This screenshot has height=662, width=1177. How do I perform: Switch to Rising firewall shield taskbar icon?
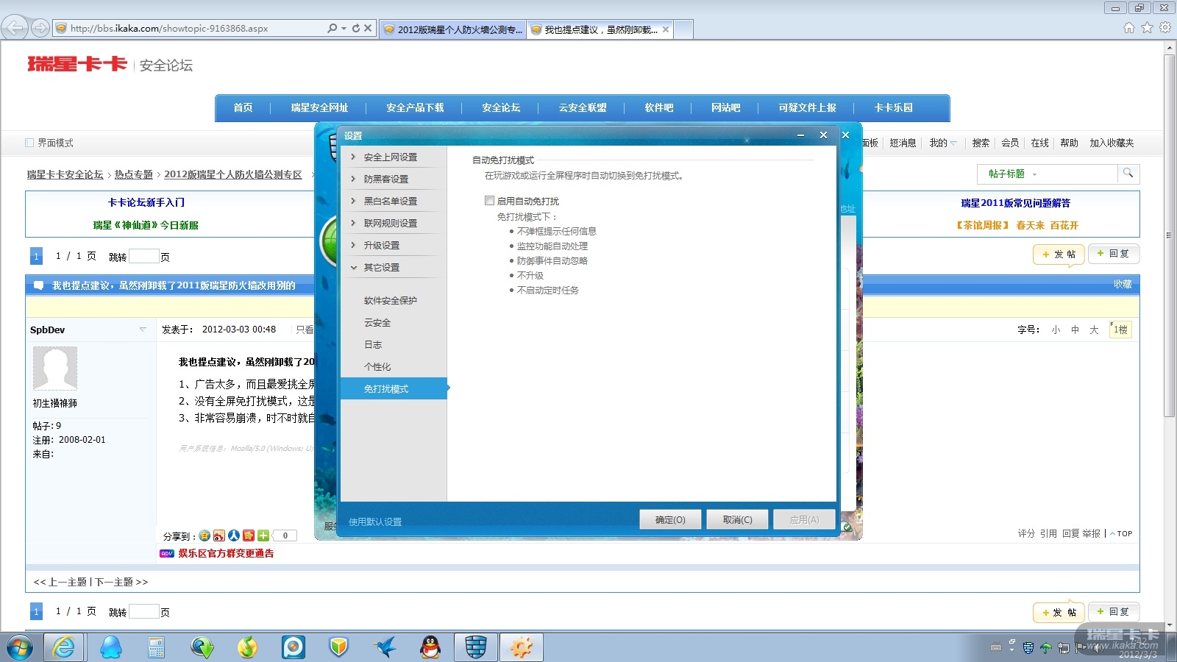pyautogui.click(x=476, y=647)
